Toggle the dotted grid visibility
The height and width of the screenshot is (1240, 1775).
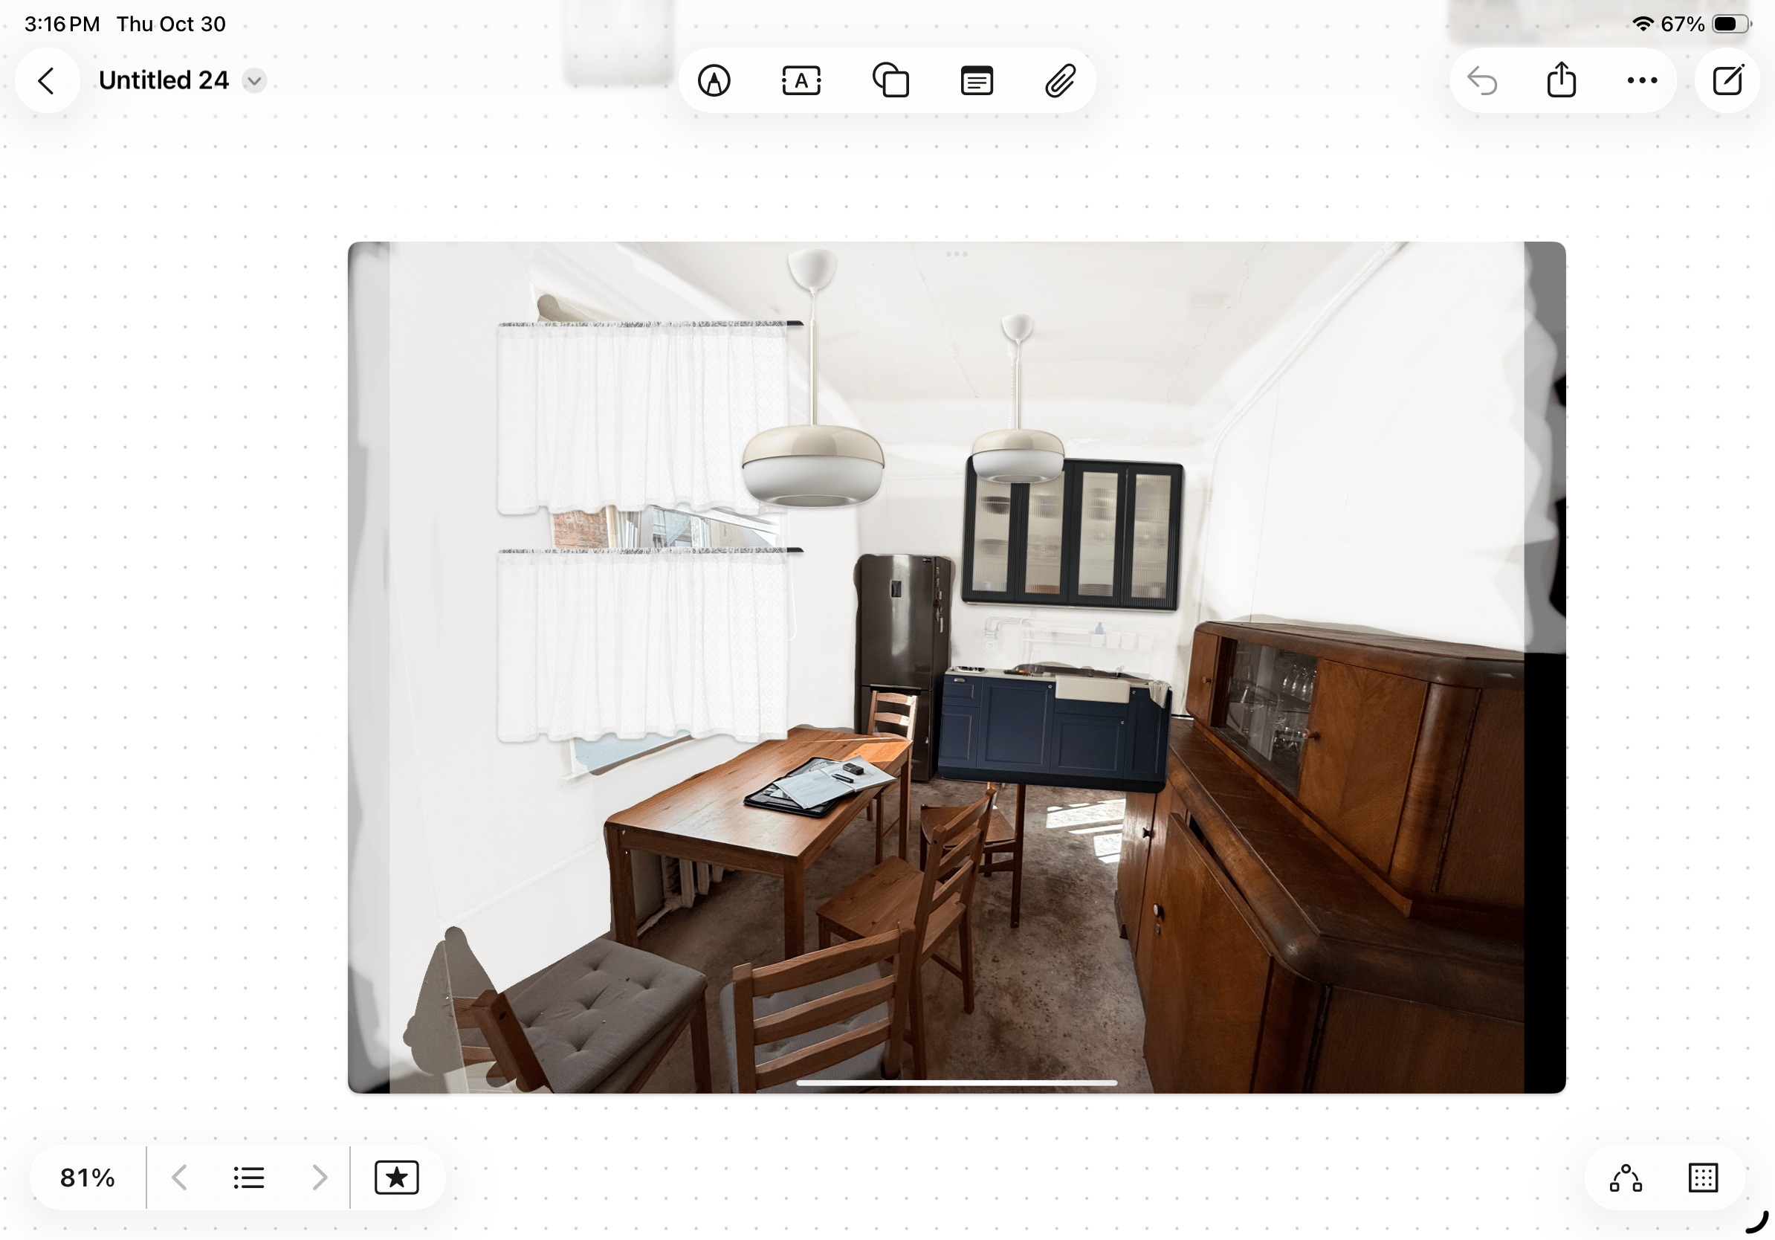tap(1702, 1178)
